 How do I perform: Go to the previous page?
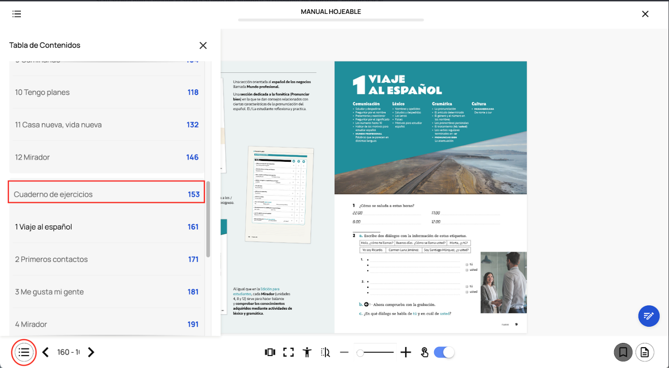(x=45, y=352)
